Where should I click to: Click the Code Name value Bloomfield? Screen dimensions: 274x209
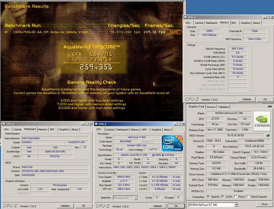point(125,141)
